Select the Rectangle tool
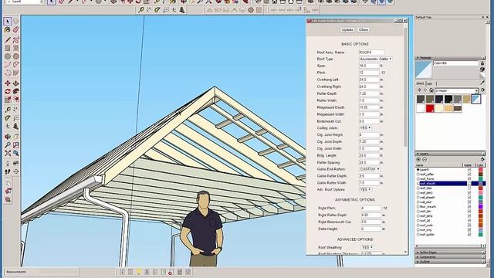 (x=8, y=48)
